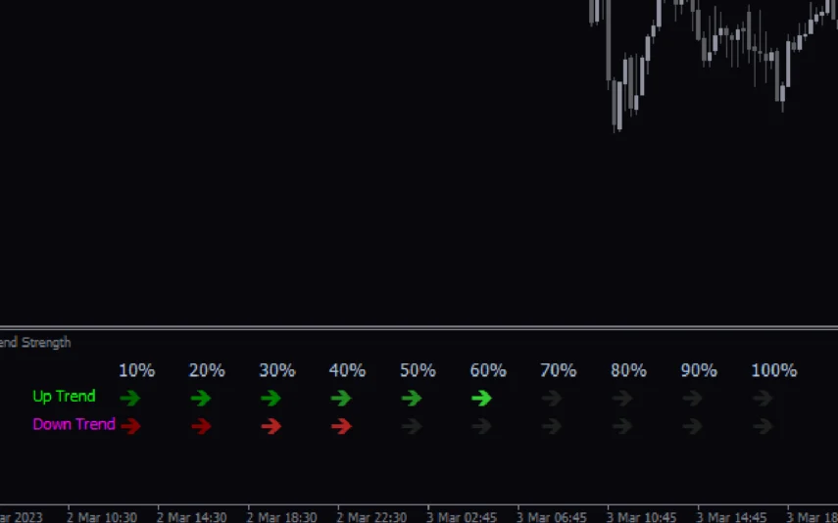Select the red Down Trend arrow at 40%
The height and width of the screenshot is (523, 838).
tap(341, 426)
